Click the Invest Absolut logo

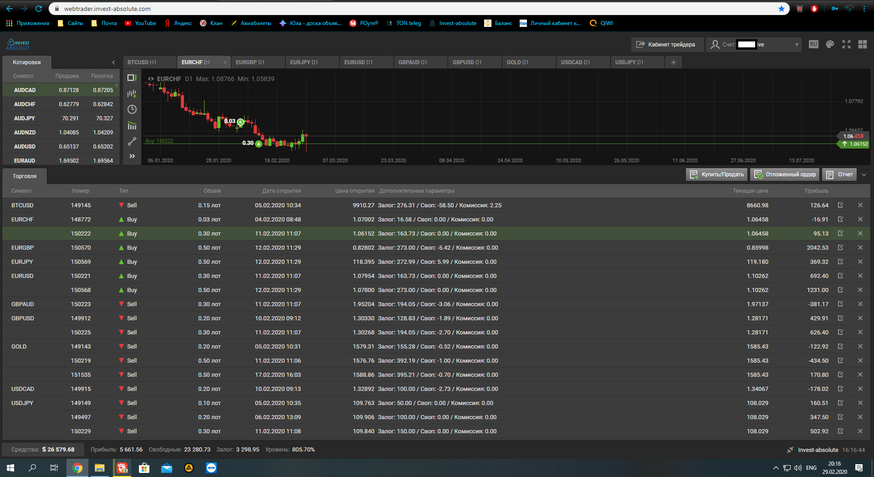coord(18,44)
